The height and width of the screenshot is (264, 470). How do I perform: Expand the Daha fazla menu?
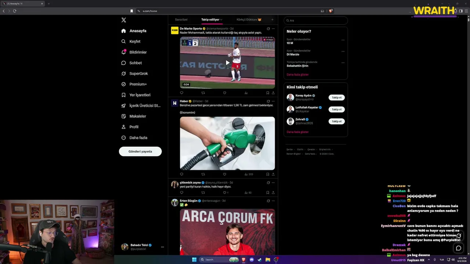(134, 137)
